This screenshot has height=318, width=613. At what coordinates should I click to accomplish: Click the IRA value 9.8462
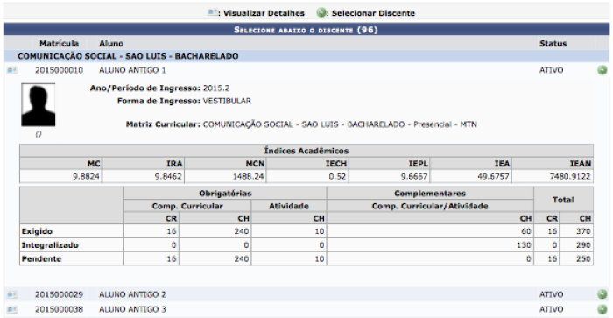tap(168, 176)
